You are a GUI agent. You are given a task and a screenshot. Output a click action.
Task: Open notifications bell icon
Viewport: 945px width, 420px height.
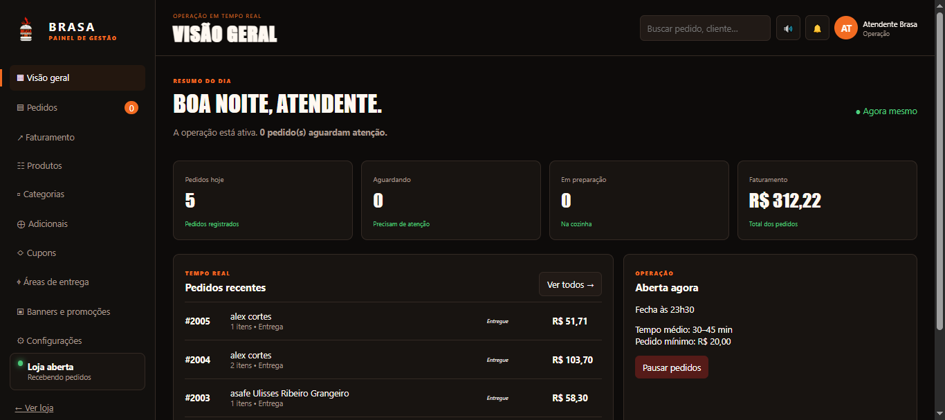817,28
